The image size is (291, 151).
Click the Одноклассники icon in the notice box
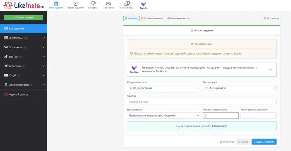[x=192, y=44]
